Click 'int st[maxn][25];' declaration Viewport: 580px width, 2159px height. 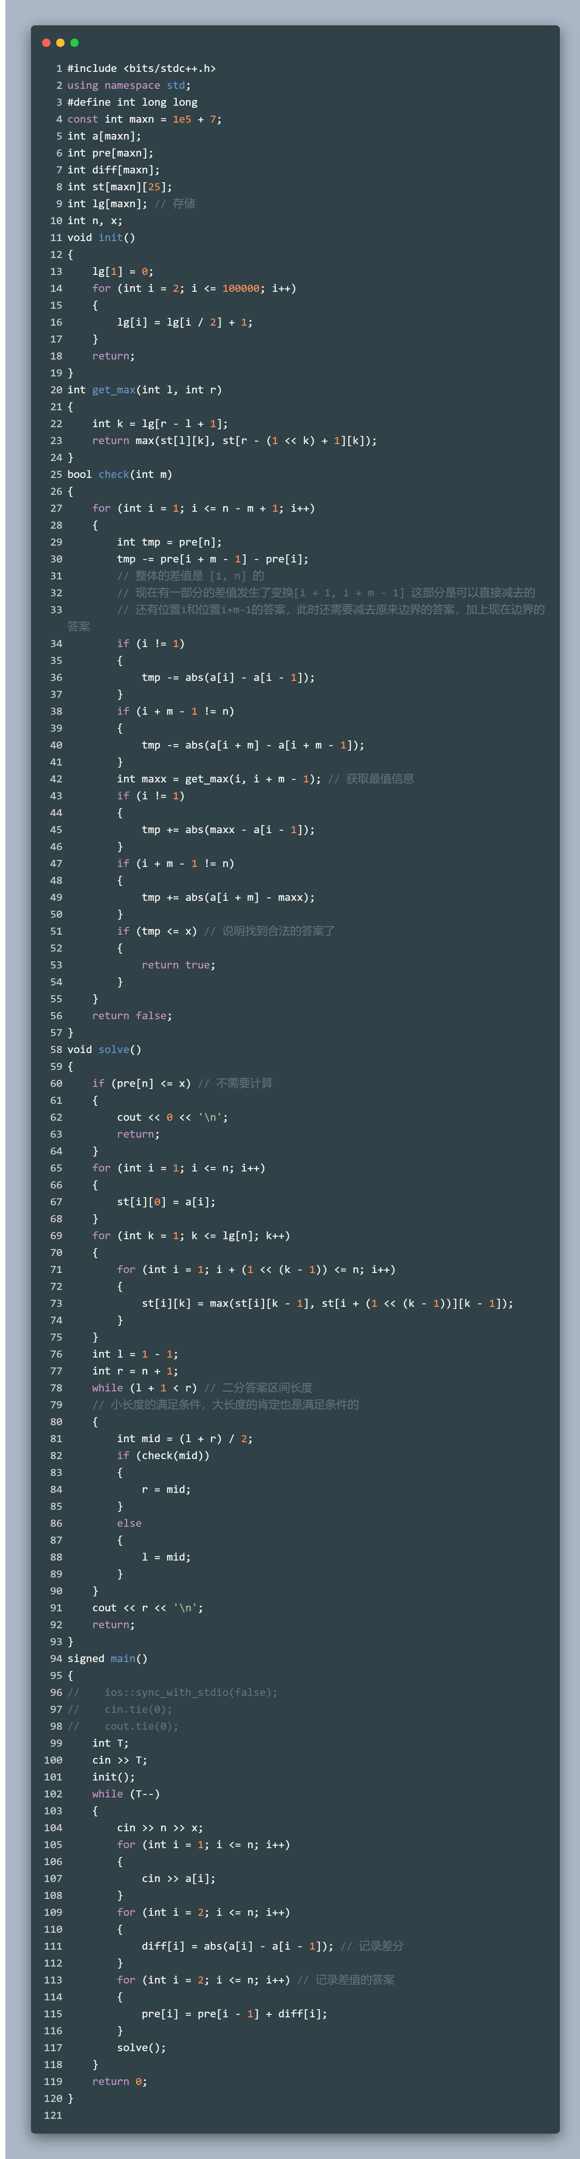click(x=119, y=187)
